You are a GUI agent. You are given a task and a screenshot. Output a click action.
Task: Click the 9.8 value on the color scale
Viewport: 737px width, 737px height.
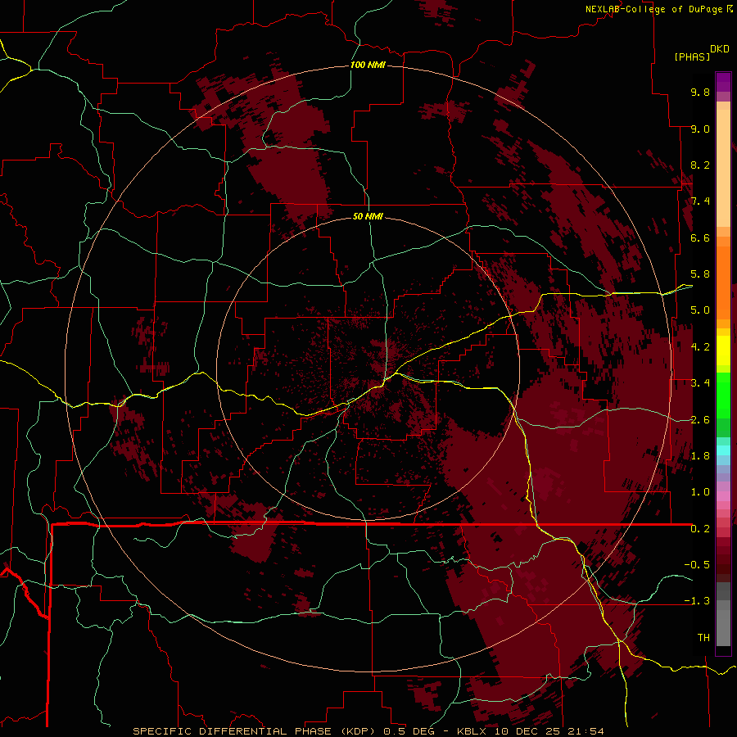click(x=700, y=92)
